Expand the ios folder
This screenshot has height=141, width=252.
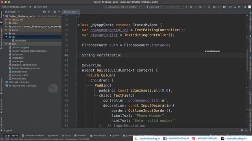[x=6, y=33]
